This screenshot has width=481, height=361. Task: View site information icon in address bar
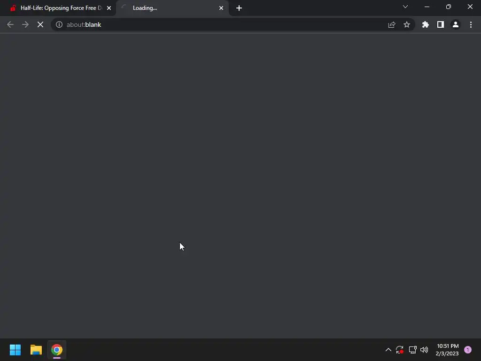(59, 24)
